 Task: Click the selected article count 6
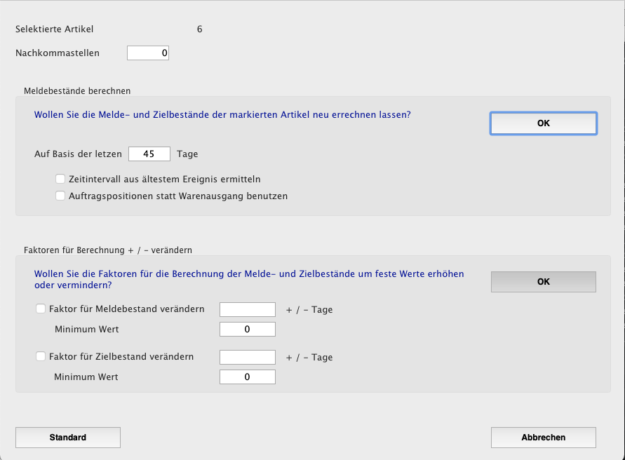click(200, 29)
